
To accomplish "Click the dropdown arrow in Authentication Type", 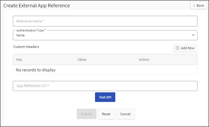I will pyautogui.click(x=193, y=35).
